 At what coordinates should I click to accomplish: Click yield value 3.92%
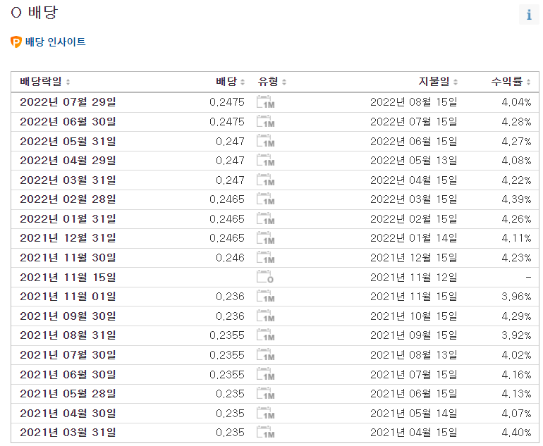click(x=516, y=335)
